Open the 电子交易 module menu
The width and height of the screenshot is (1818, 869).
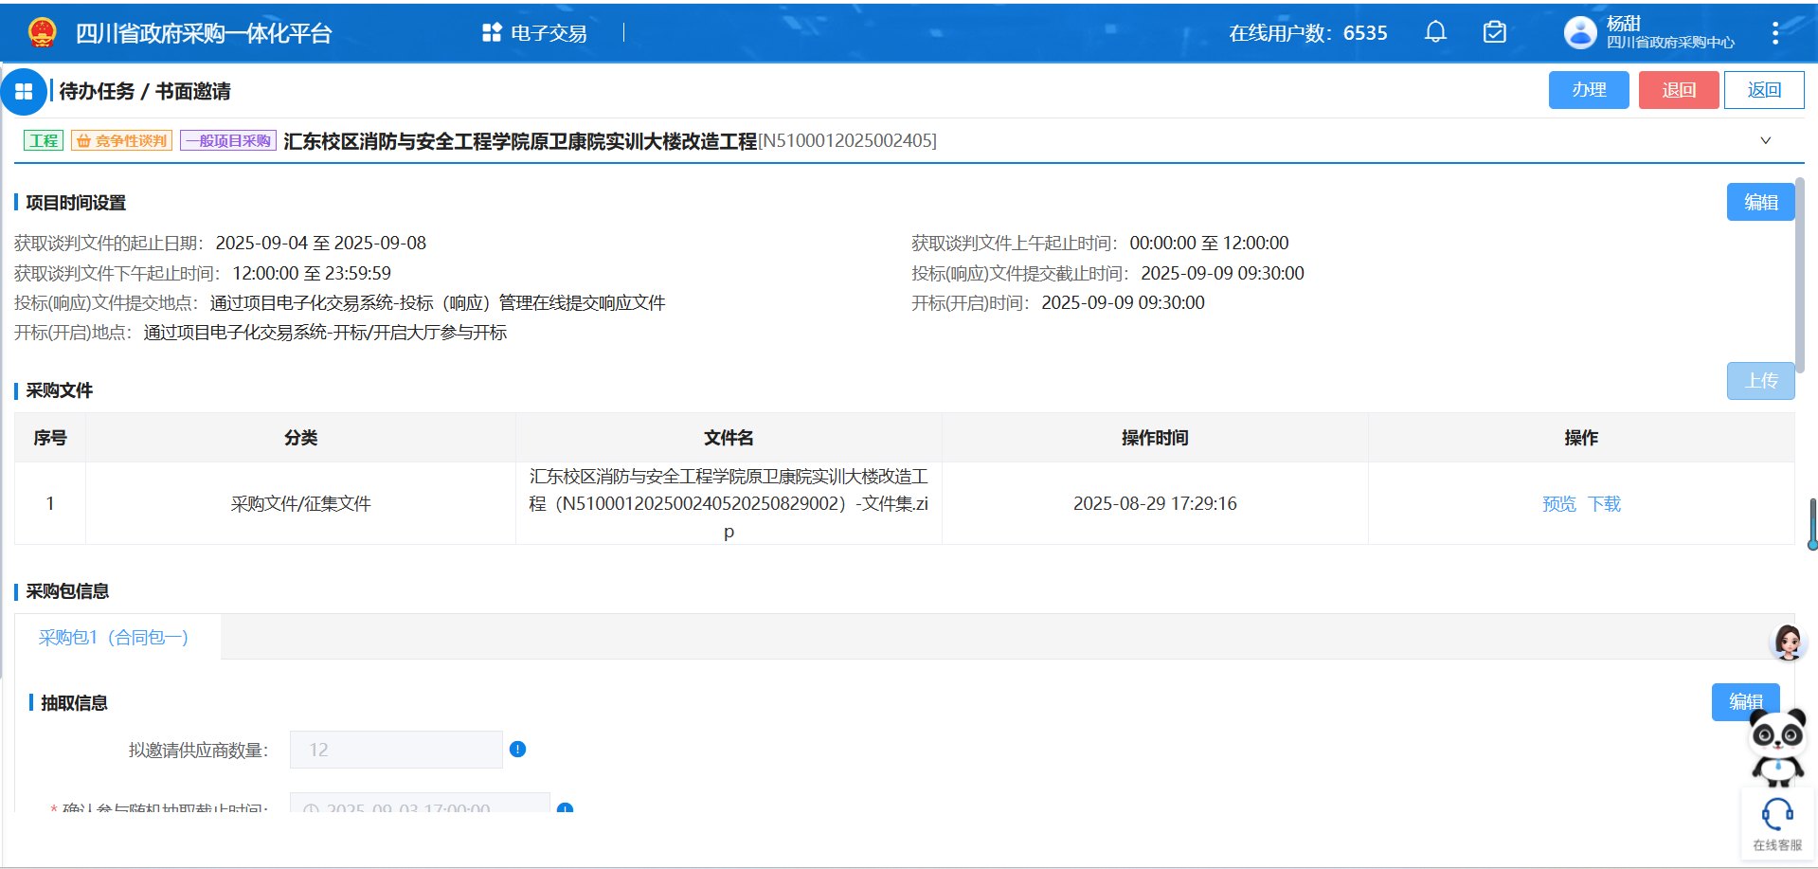pos(535,33)
